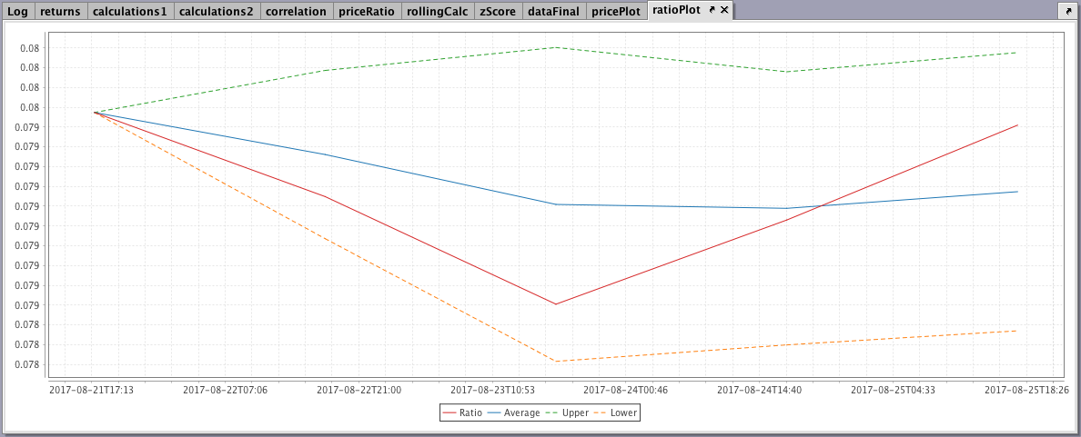1081x437 pixels.
Task: Toggle the Upper series in the legend
Action: (x=567, y=412)
